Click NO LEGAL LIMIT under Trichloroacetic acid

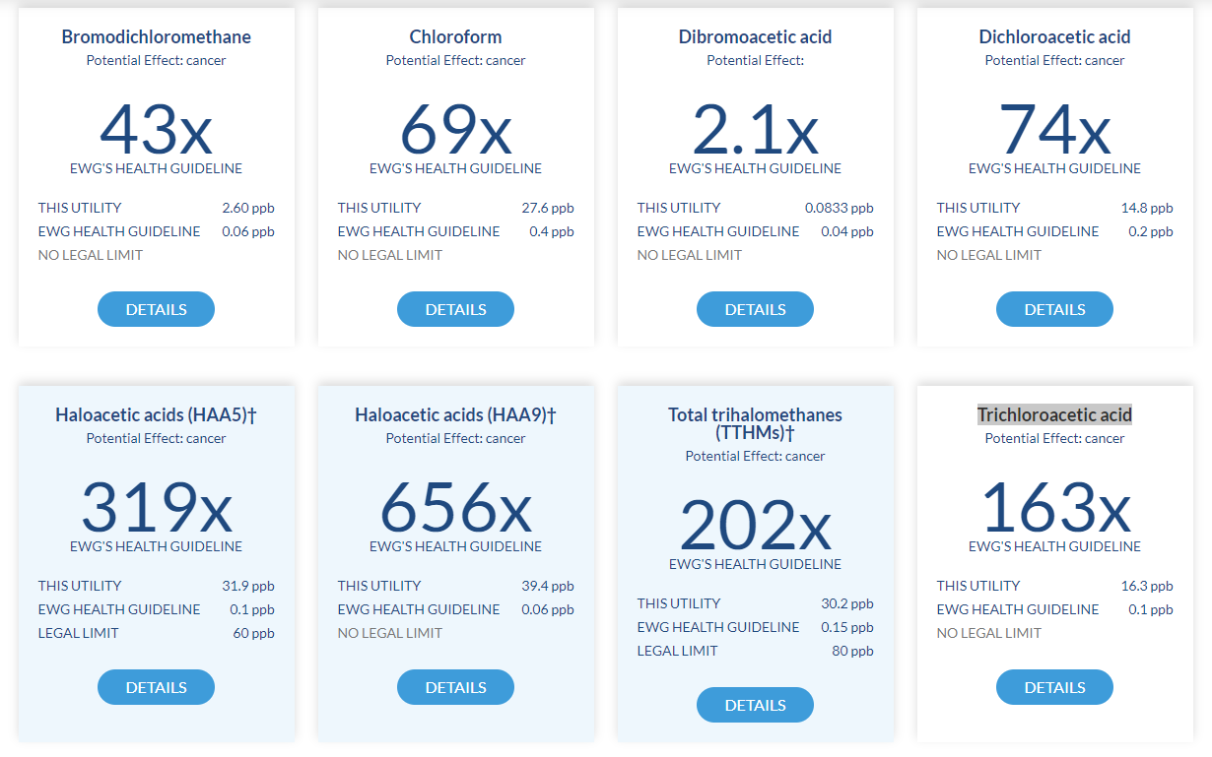tap(989, 633)
